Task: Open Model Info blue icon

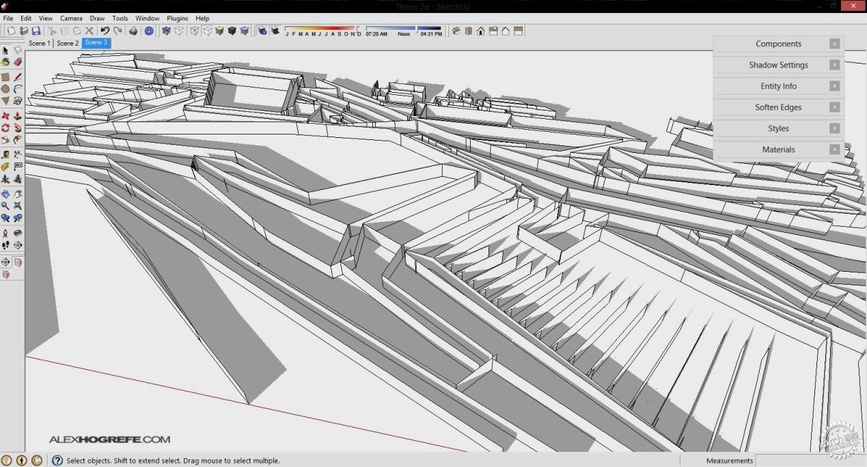Action: pyautogui.click(x=149, y=31)
